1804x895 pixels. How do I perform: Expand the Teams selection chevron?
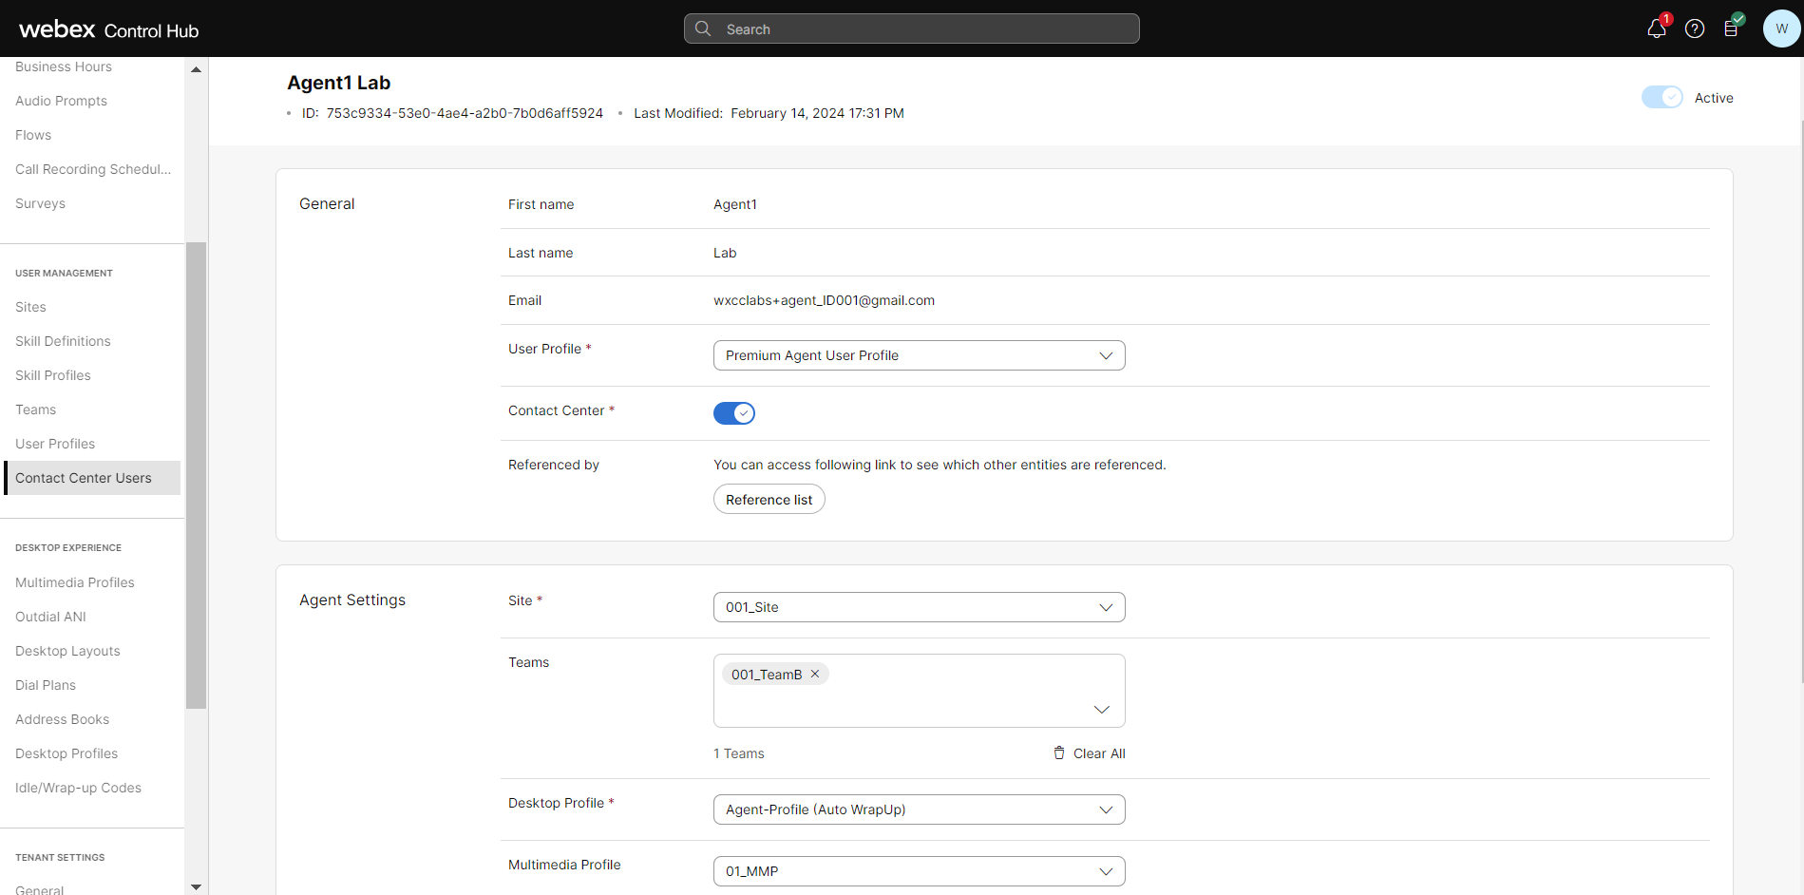[x=1102, y=710]
